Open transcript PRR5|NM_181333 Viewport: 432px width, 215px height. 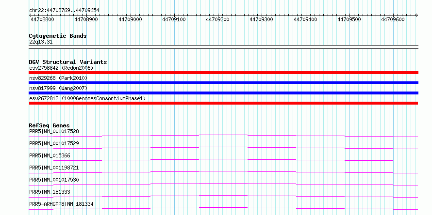pyautogui.click(x=50, y=192)
